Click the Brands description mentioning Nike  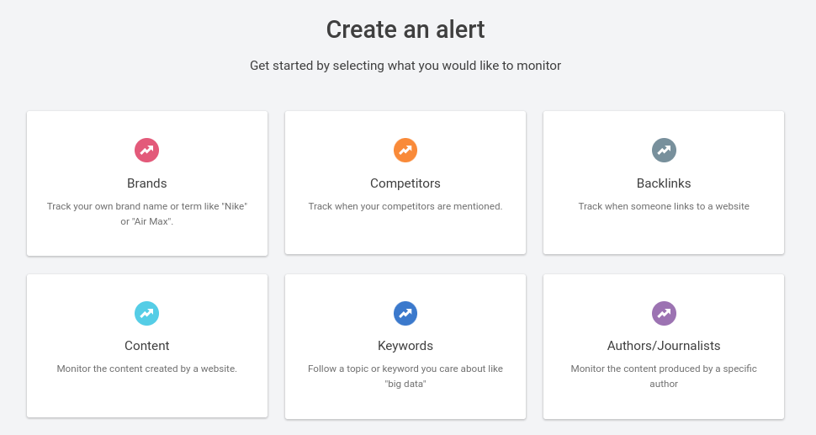click(x=147, y=214)
